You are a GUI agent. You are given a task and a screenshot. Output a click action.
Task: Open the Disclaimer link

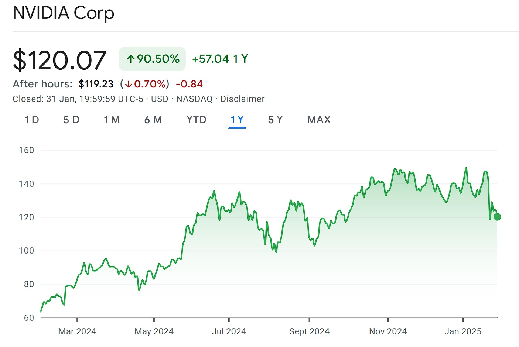pos(242,99)
